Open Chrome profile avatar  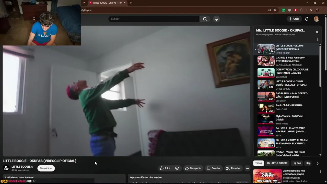pyautogui.click(x=317, y=10)
